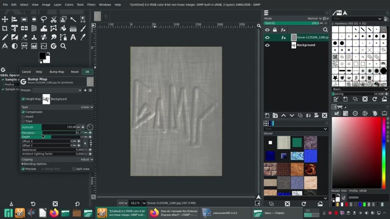Select the Gradient tool

(73, 29)
